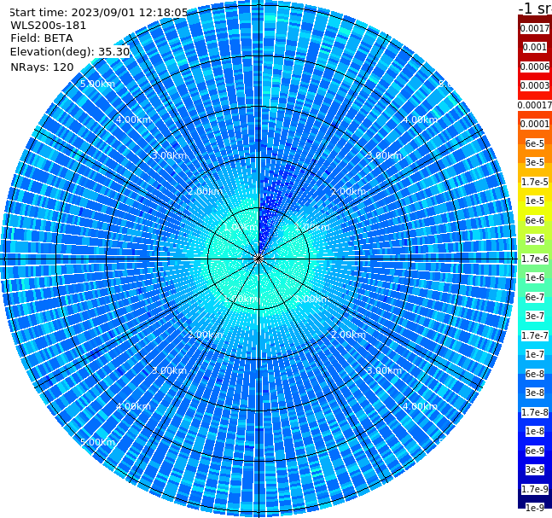Viewport: 552px width, 518px height.
Task: Choose the 3e-7 colorbar label
Action: point(535,316)
